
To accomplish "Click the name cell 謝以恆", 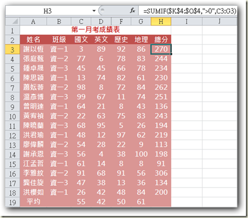I will (x=33, y=49).
